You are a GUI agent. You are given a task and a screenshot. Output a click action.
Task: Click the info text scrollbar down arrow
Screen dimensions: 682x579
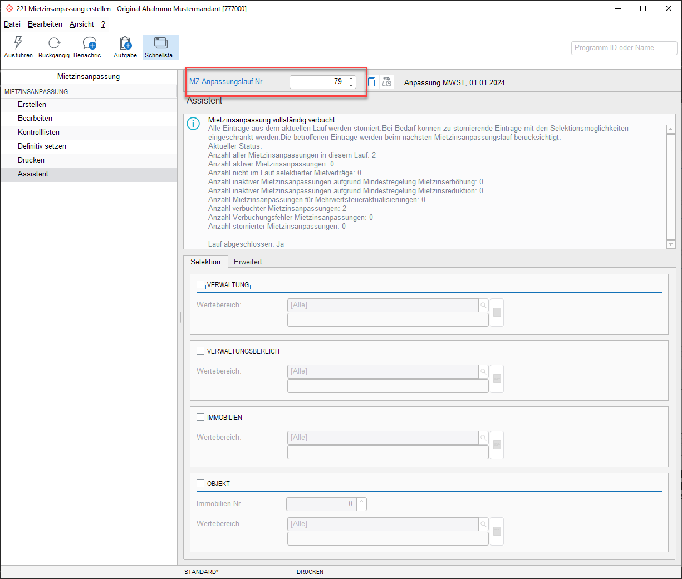pos(671,244)
